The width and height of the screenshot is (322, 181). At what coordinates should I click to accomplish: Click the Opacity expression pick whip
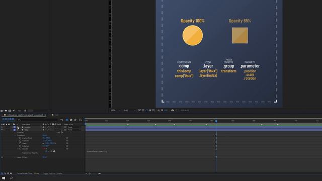coord(51,151)
